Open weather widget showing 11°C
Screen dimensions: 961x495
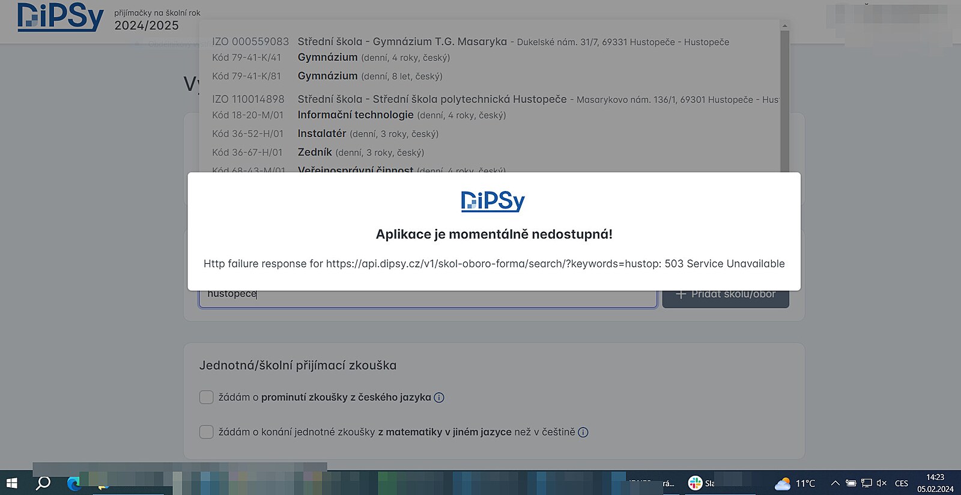[795, 483]
